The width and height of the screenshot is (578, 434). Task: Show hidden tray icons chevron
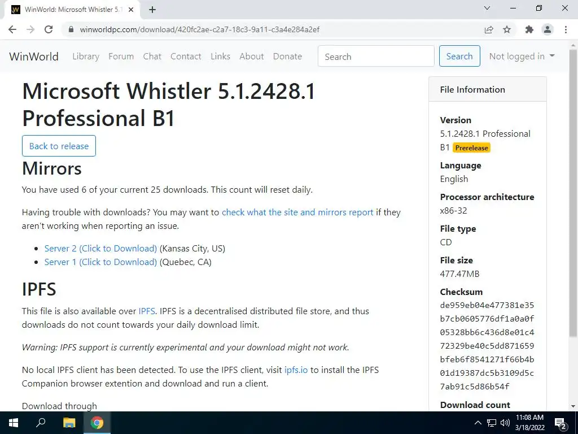point(478,423)
